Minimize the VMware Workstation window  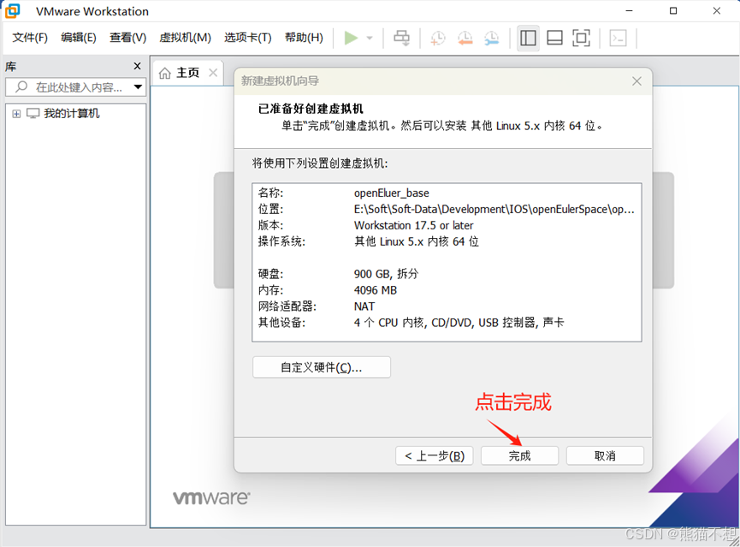coord(629,11)
